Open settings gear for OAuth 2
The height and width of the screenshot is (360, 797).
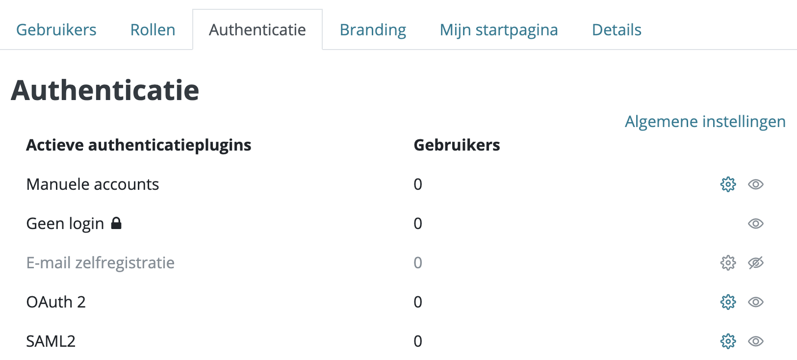coord(728,302)
